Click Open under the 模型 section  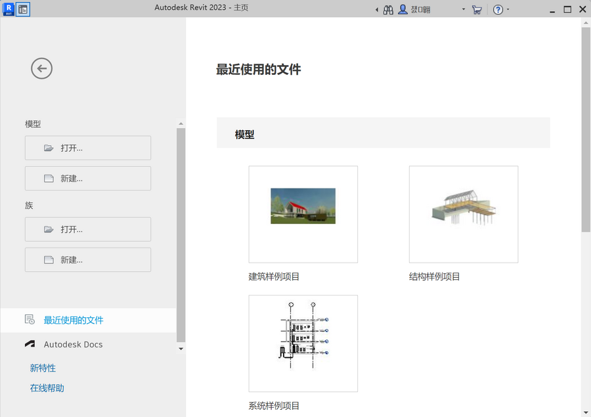(88, 148)
